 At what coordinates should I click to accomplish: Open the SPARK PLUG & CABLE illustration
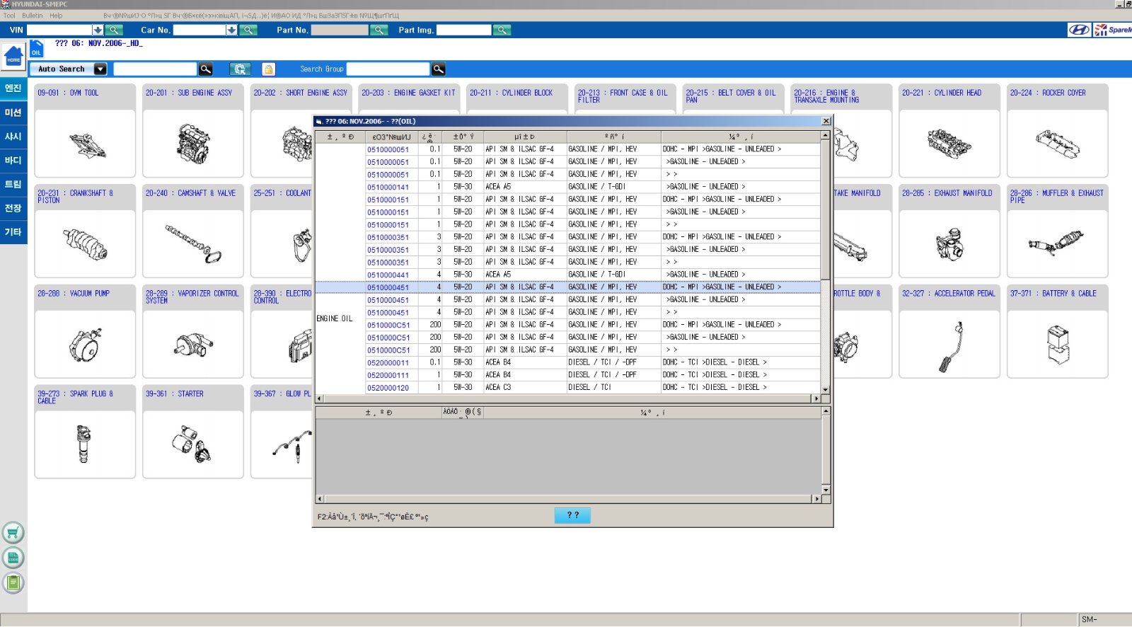[85, 444]
